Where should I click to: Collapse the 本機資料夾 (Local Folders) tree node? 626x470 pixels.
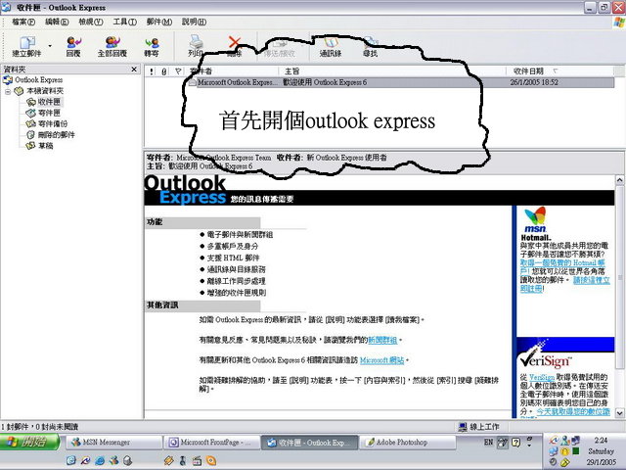click(x=9, y=91)
